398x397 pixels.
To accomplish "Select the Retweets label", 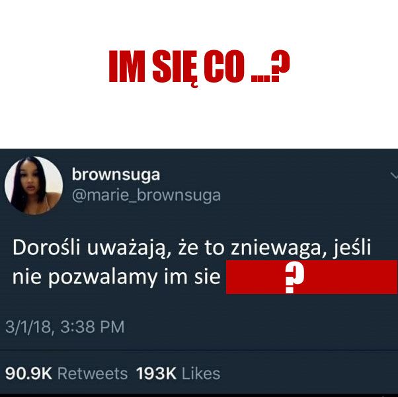I will coord(93,373).
